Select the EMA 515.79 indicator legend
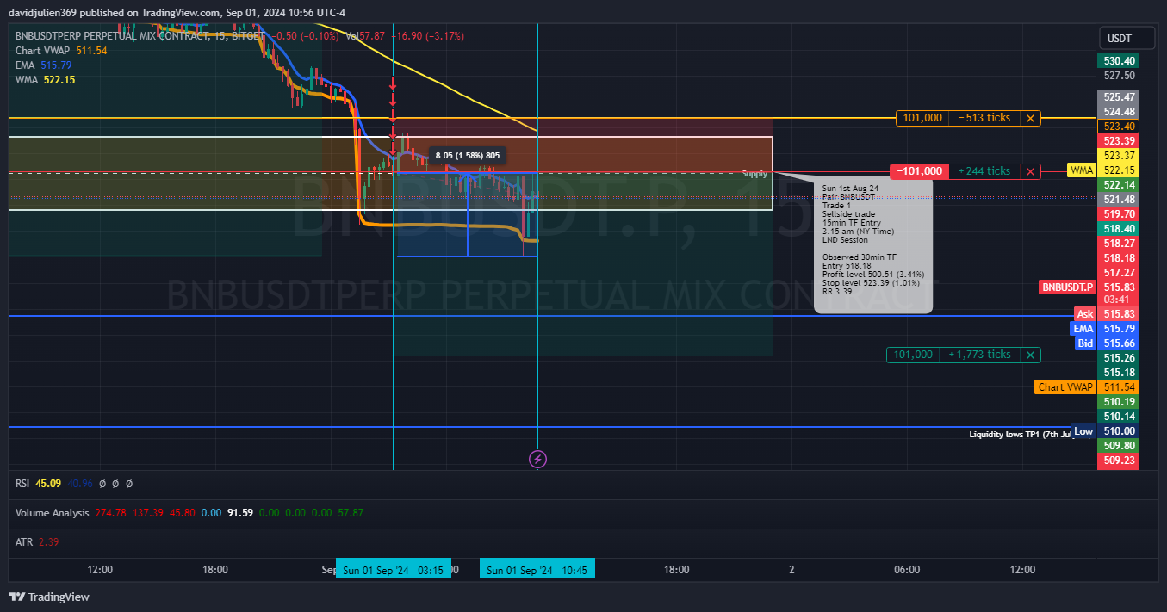The width and height of the screenshot is (1167, 612). coord(43,65)
